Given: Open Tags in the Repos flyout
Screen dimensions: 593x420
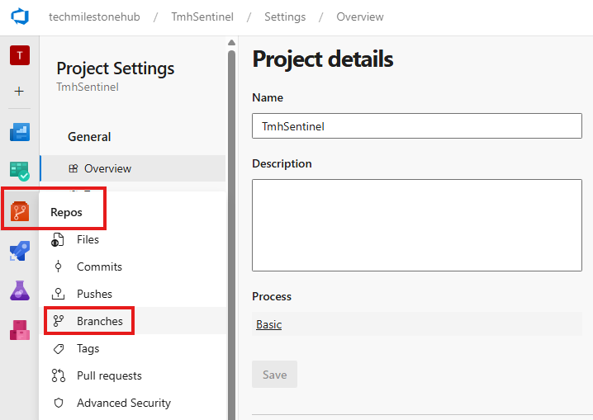Looking at the screenshot, I should point(133,348).
